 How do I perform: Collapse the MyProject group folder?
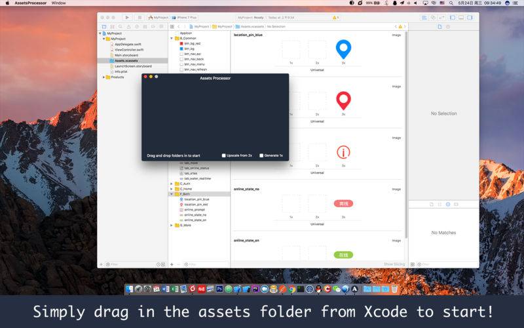(x=103, y=39)
